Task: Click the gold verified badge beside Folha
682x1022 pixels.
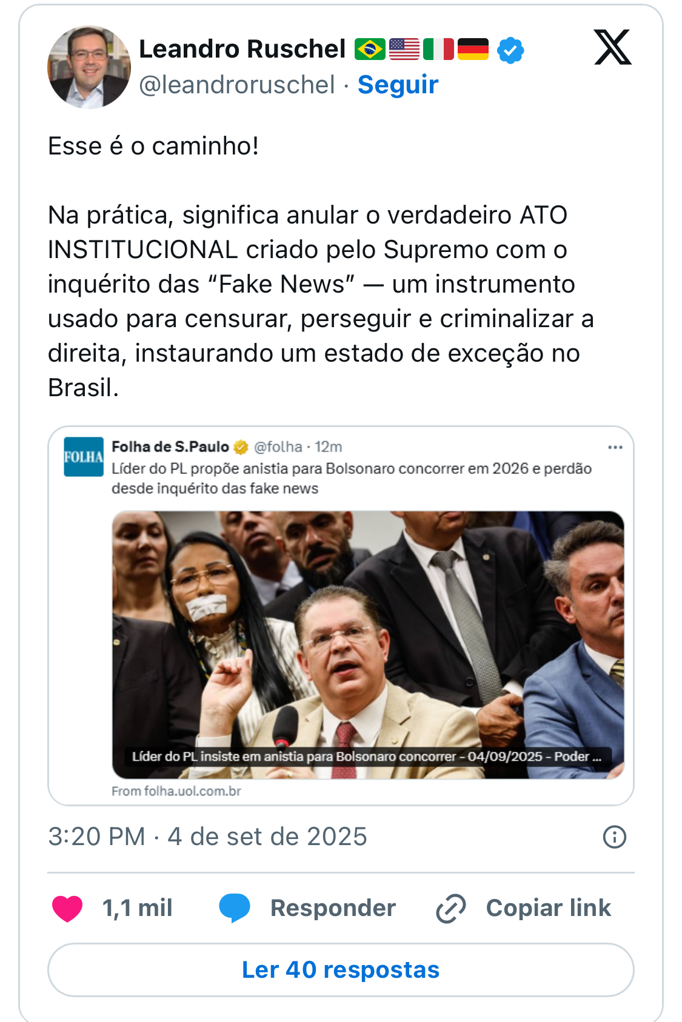Action: pos(241,447)
